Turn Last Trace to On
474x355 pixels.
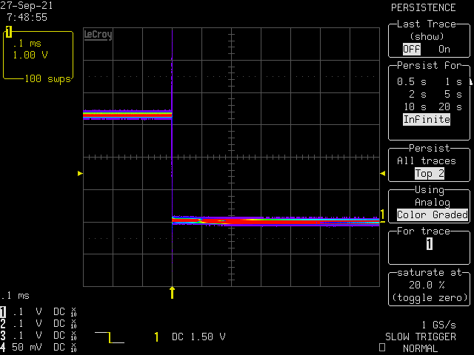click(x=444, y=49)
